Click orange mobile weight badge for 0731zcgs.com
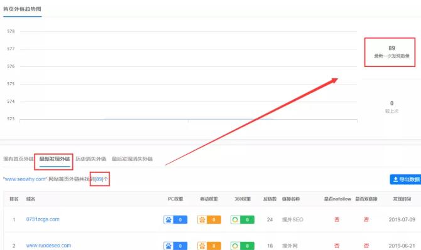Image resolution: width=421 pixels, height=250 pixels. pyautogui.click(x=209, y=219)
